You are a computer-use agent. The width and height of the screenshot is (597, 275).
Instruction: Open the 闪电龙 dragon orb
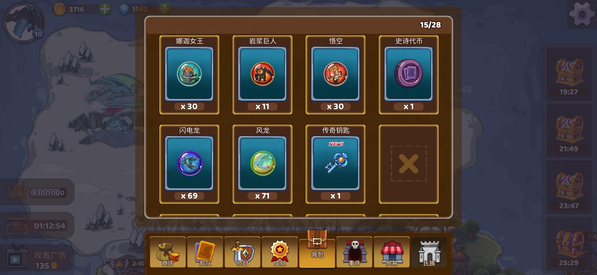click(189, 164)
